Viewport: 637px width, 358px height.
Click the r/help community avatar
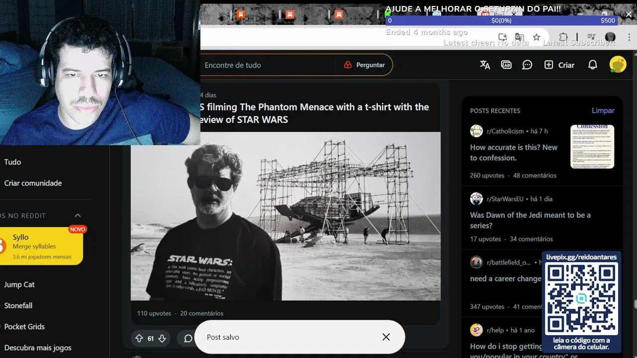click(x=476, y=330)
